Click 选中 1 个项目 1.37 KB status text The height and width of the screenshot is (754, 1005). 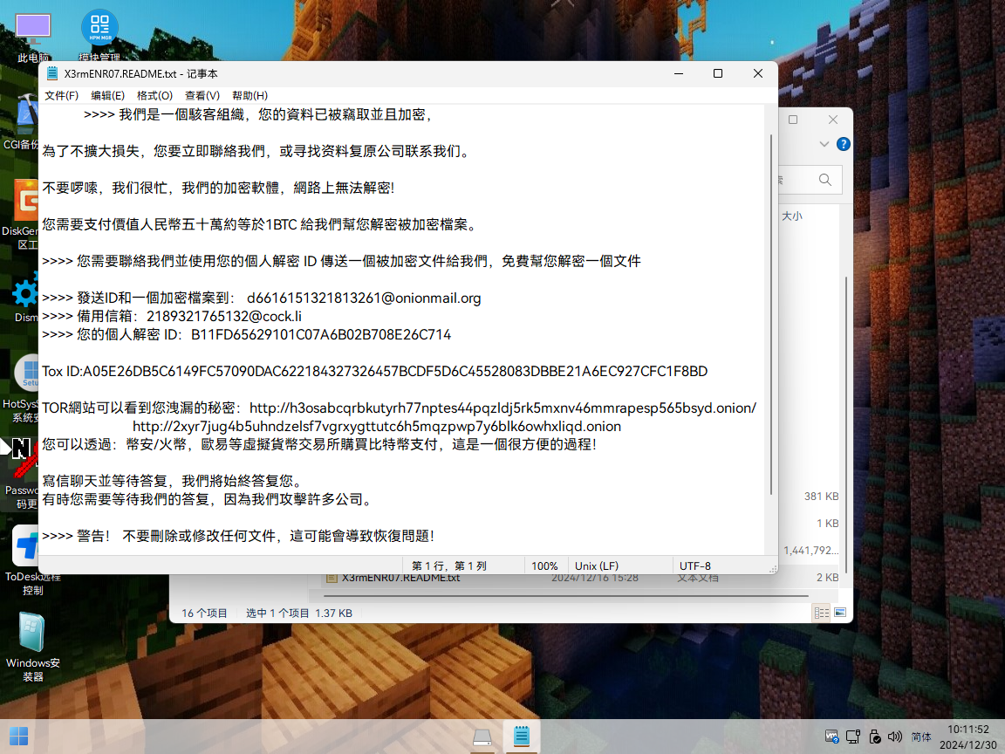tap(298, 613)
